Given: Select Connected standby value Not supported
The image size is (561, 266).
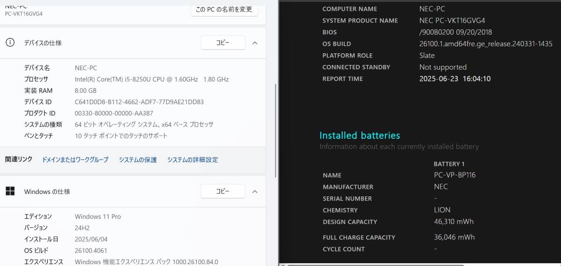Looking at the screenshot, I should click(443, 67).
